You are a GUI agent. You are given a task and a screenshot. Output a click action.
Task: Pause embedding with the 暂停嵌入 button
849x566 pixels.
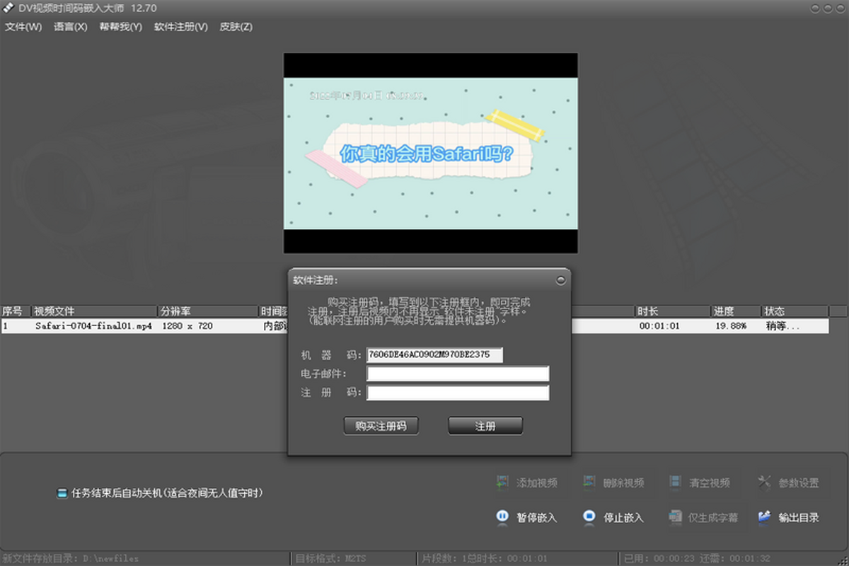526,517
